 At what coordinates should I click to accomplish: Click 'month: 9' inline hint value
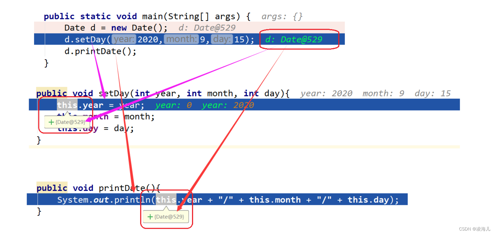point(383,93)
